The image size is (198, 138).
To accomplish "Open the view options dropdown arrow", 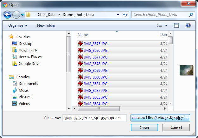I will click(x=166, y=25).
